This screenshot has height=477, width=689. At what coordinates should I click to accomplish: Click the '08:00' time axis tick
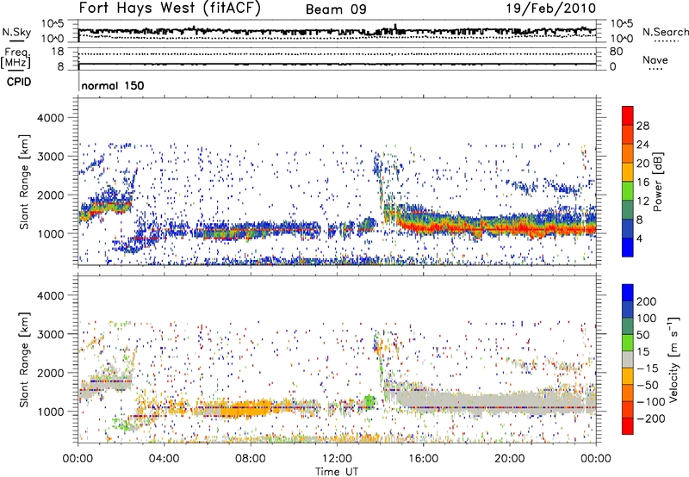coord(250,459)
